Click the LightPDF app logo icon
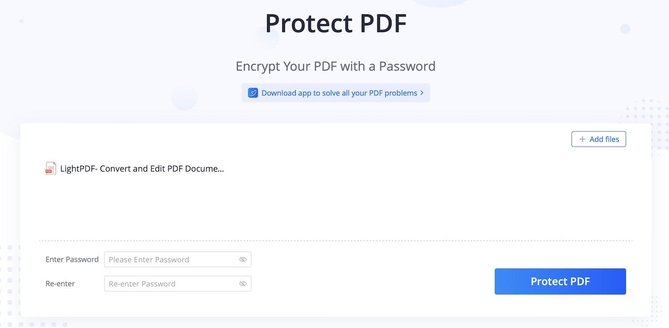Image resolution: width=669 pixels, height=328 pixels. click(x=253, y=93)
